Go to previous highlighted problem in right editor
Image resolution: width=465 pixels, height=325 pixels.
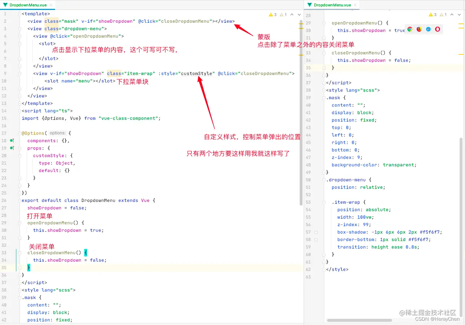click(452, 15)
